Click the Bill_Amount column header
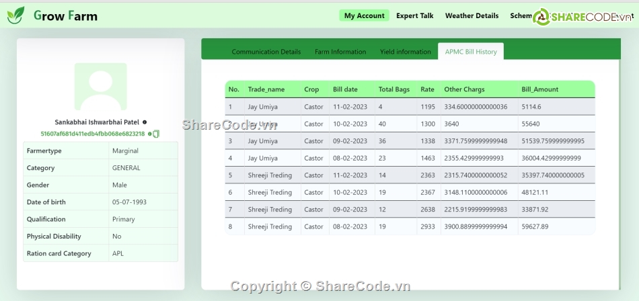 point(539,89)
